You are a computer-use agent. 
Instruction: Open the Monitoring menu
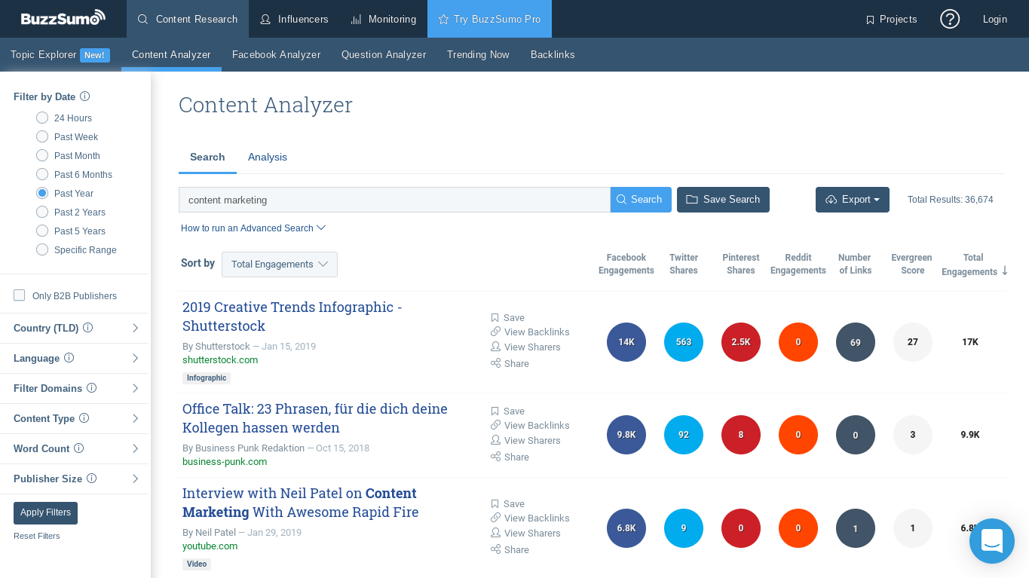(384, 19)
